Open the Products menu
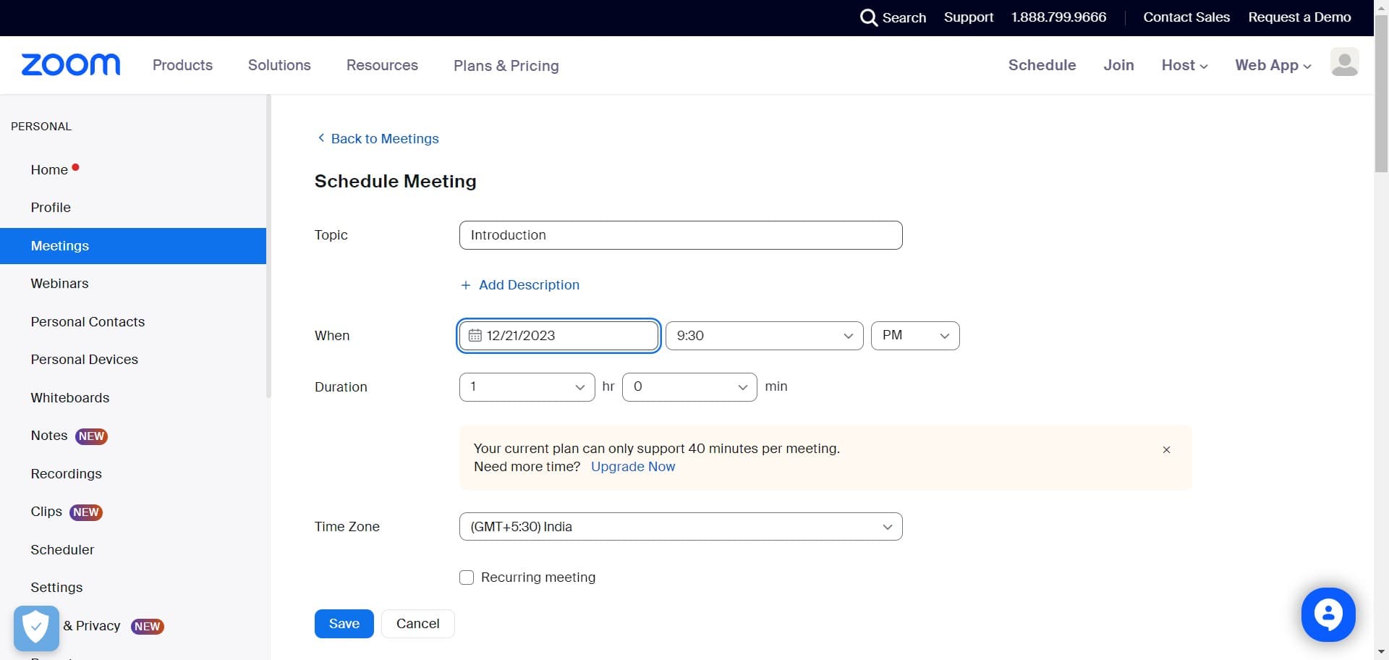This screenshot has width=1389, height=660. click(x=182, y=65)
